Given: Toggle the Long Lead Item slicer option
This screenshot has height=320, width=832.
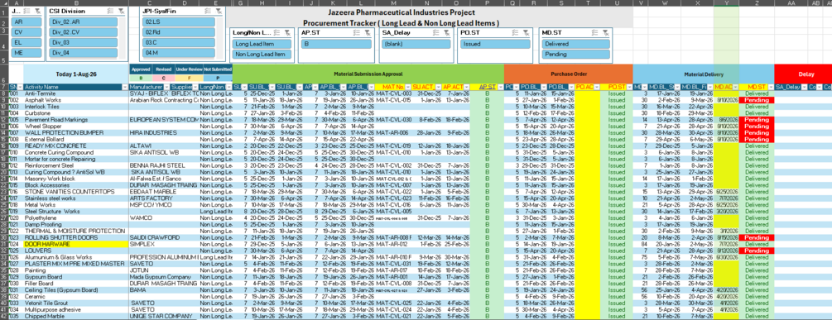Looking at the screenshot, I should 261,44.
